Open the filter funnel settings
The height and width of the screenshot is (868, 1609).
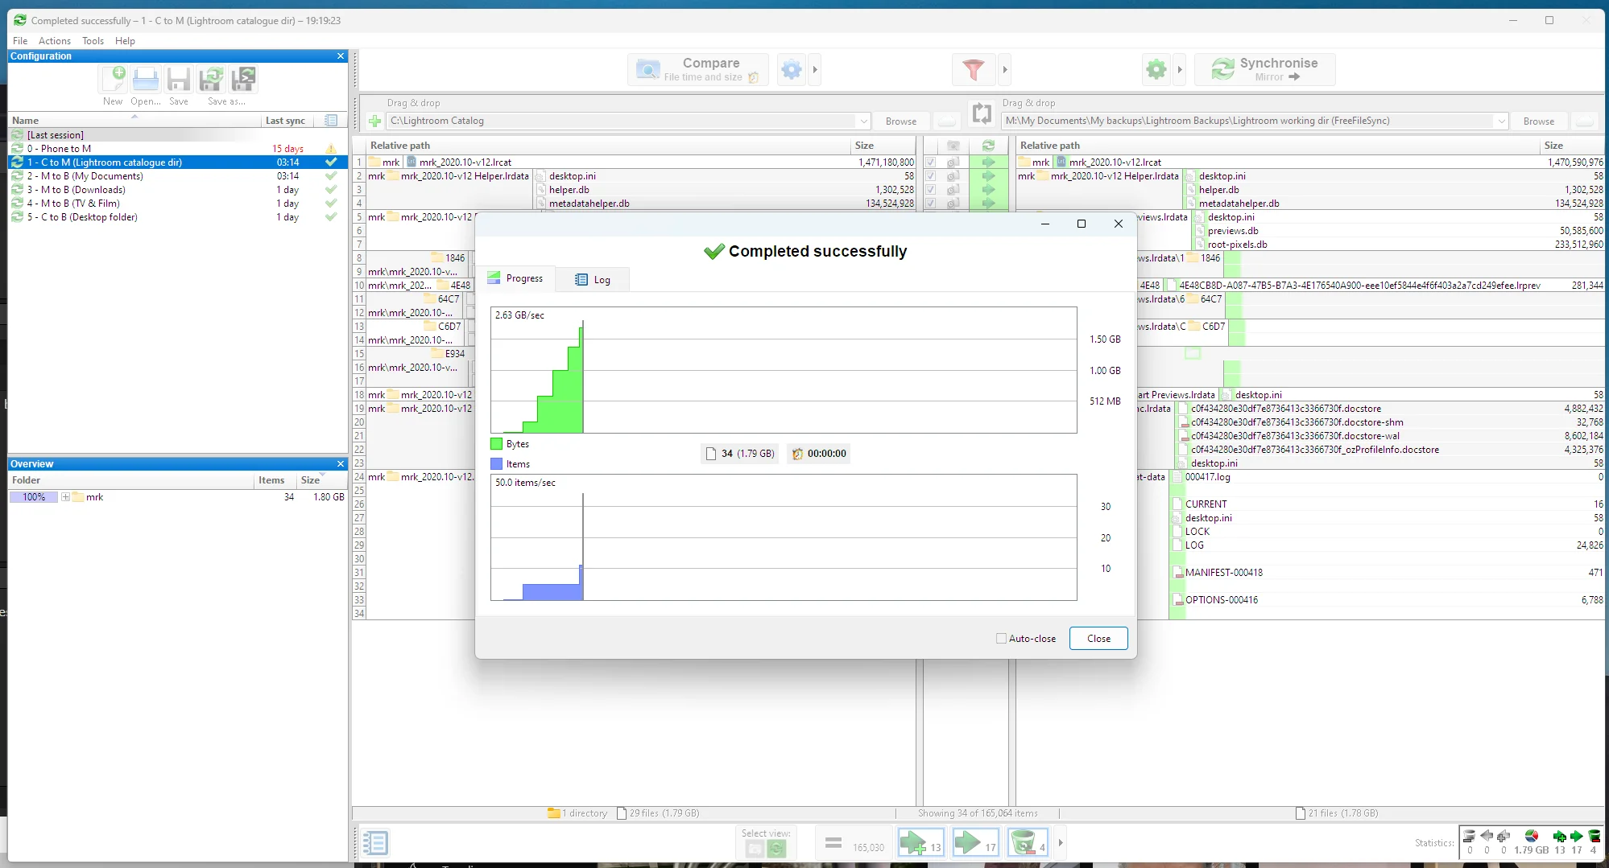pyautogui.click(x=974, y=70)
